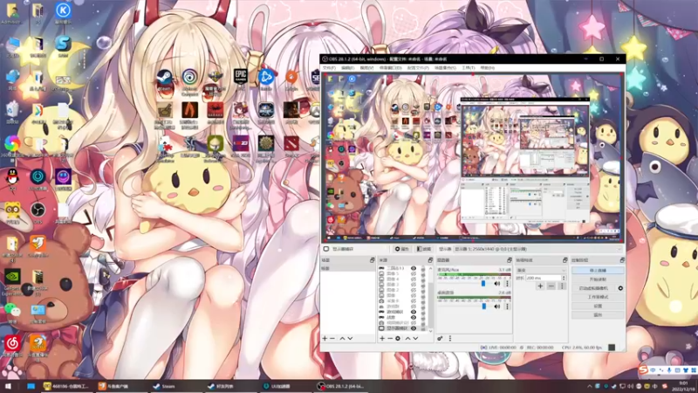Open the 文件(F) menu in OBS
Viewport: 698px width, 393px height.
329,68
